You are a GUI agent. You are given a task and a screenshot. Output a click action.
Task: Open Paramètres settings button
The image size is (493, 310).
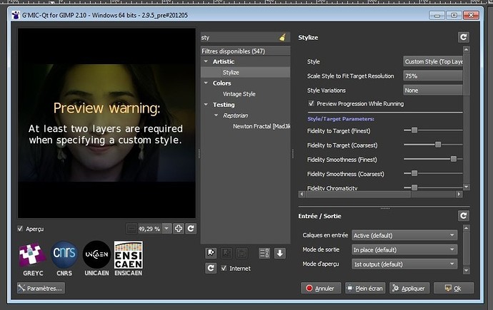coord(41,288)
